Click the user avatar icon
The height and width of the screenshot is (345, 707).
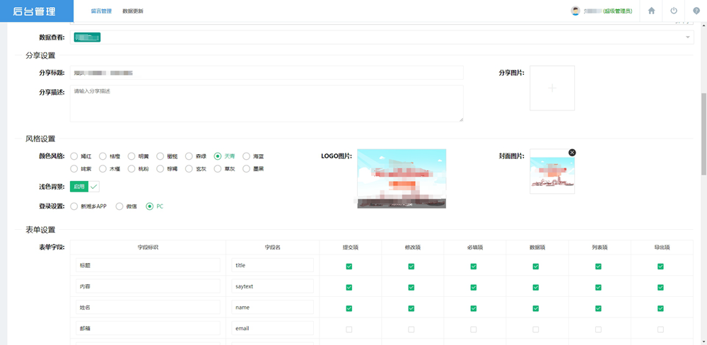(575, 11)
